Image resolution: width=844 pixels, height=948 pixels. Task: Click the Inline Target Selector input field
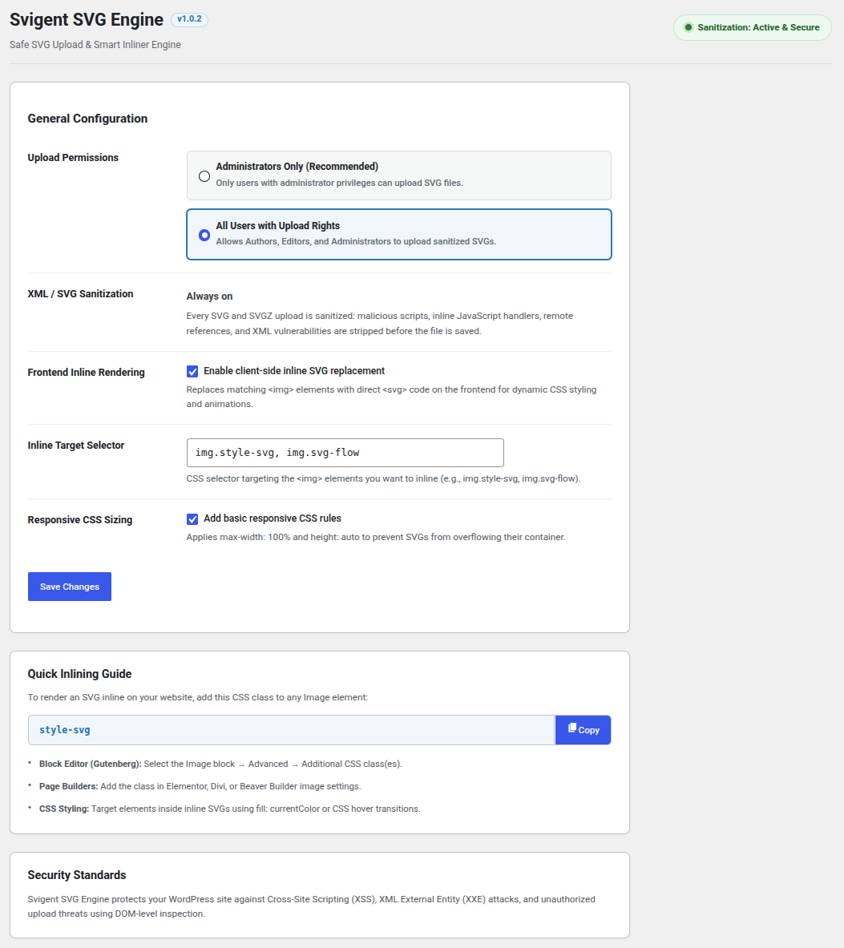pyautogui.click(x=345, y=453)
